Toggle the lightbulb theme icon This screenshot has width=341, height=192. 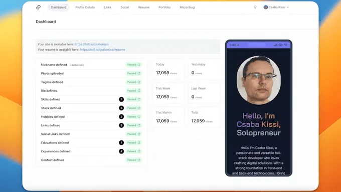pyautogui.click(x=255, y=7)
